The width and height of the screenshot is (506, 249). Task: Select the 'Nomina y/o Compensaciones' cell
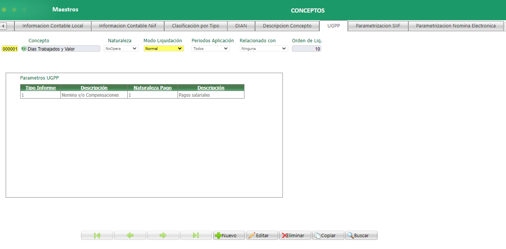coord(94,95)
